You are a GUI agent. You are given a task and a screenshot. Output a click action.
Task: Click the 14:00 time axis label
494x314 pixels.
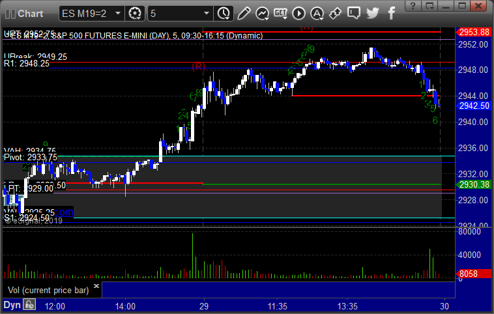click(125, 306)
